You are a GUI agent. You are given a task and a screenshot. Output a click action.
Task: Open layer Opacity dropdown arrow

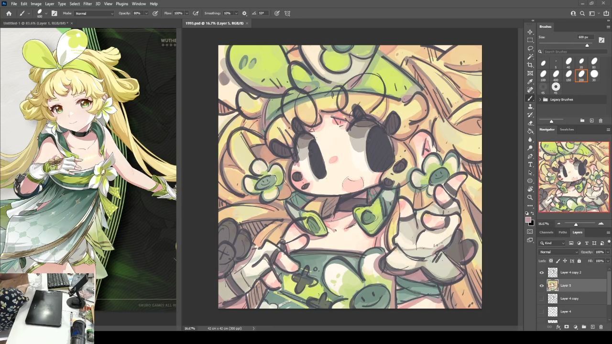tap(608, 252)
